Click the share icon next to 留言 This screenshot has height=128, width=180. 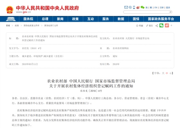coord(157,26)
